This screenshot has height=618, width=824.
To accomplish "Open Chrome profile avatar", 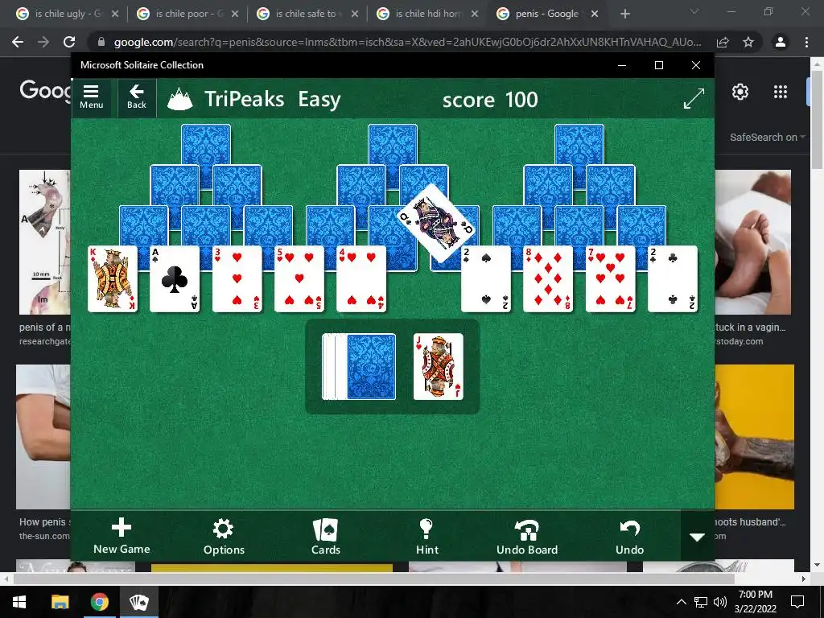I will coord(781,42).
